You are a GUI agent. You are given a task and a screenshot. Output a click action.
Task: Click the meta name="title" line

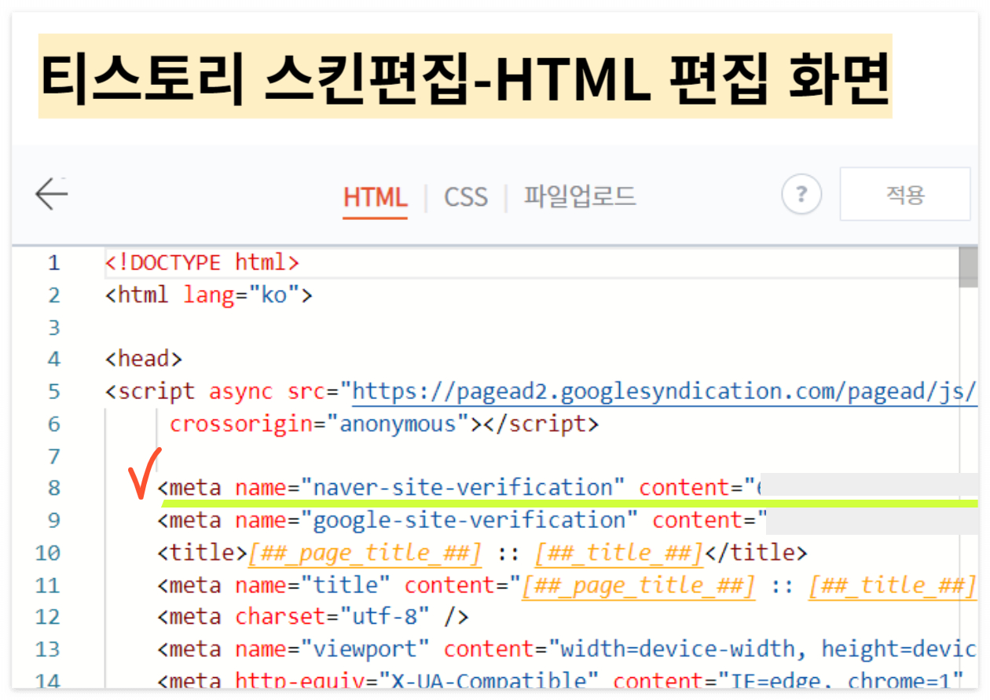[567, 585]
